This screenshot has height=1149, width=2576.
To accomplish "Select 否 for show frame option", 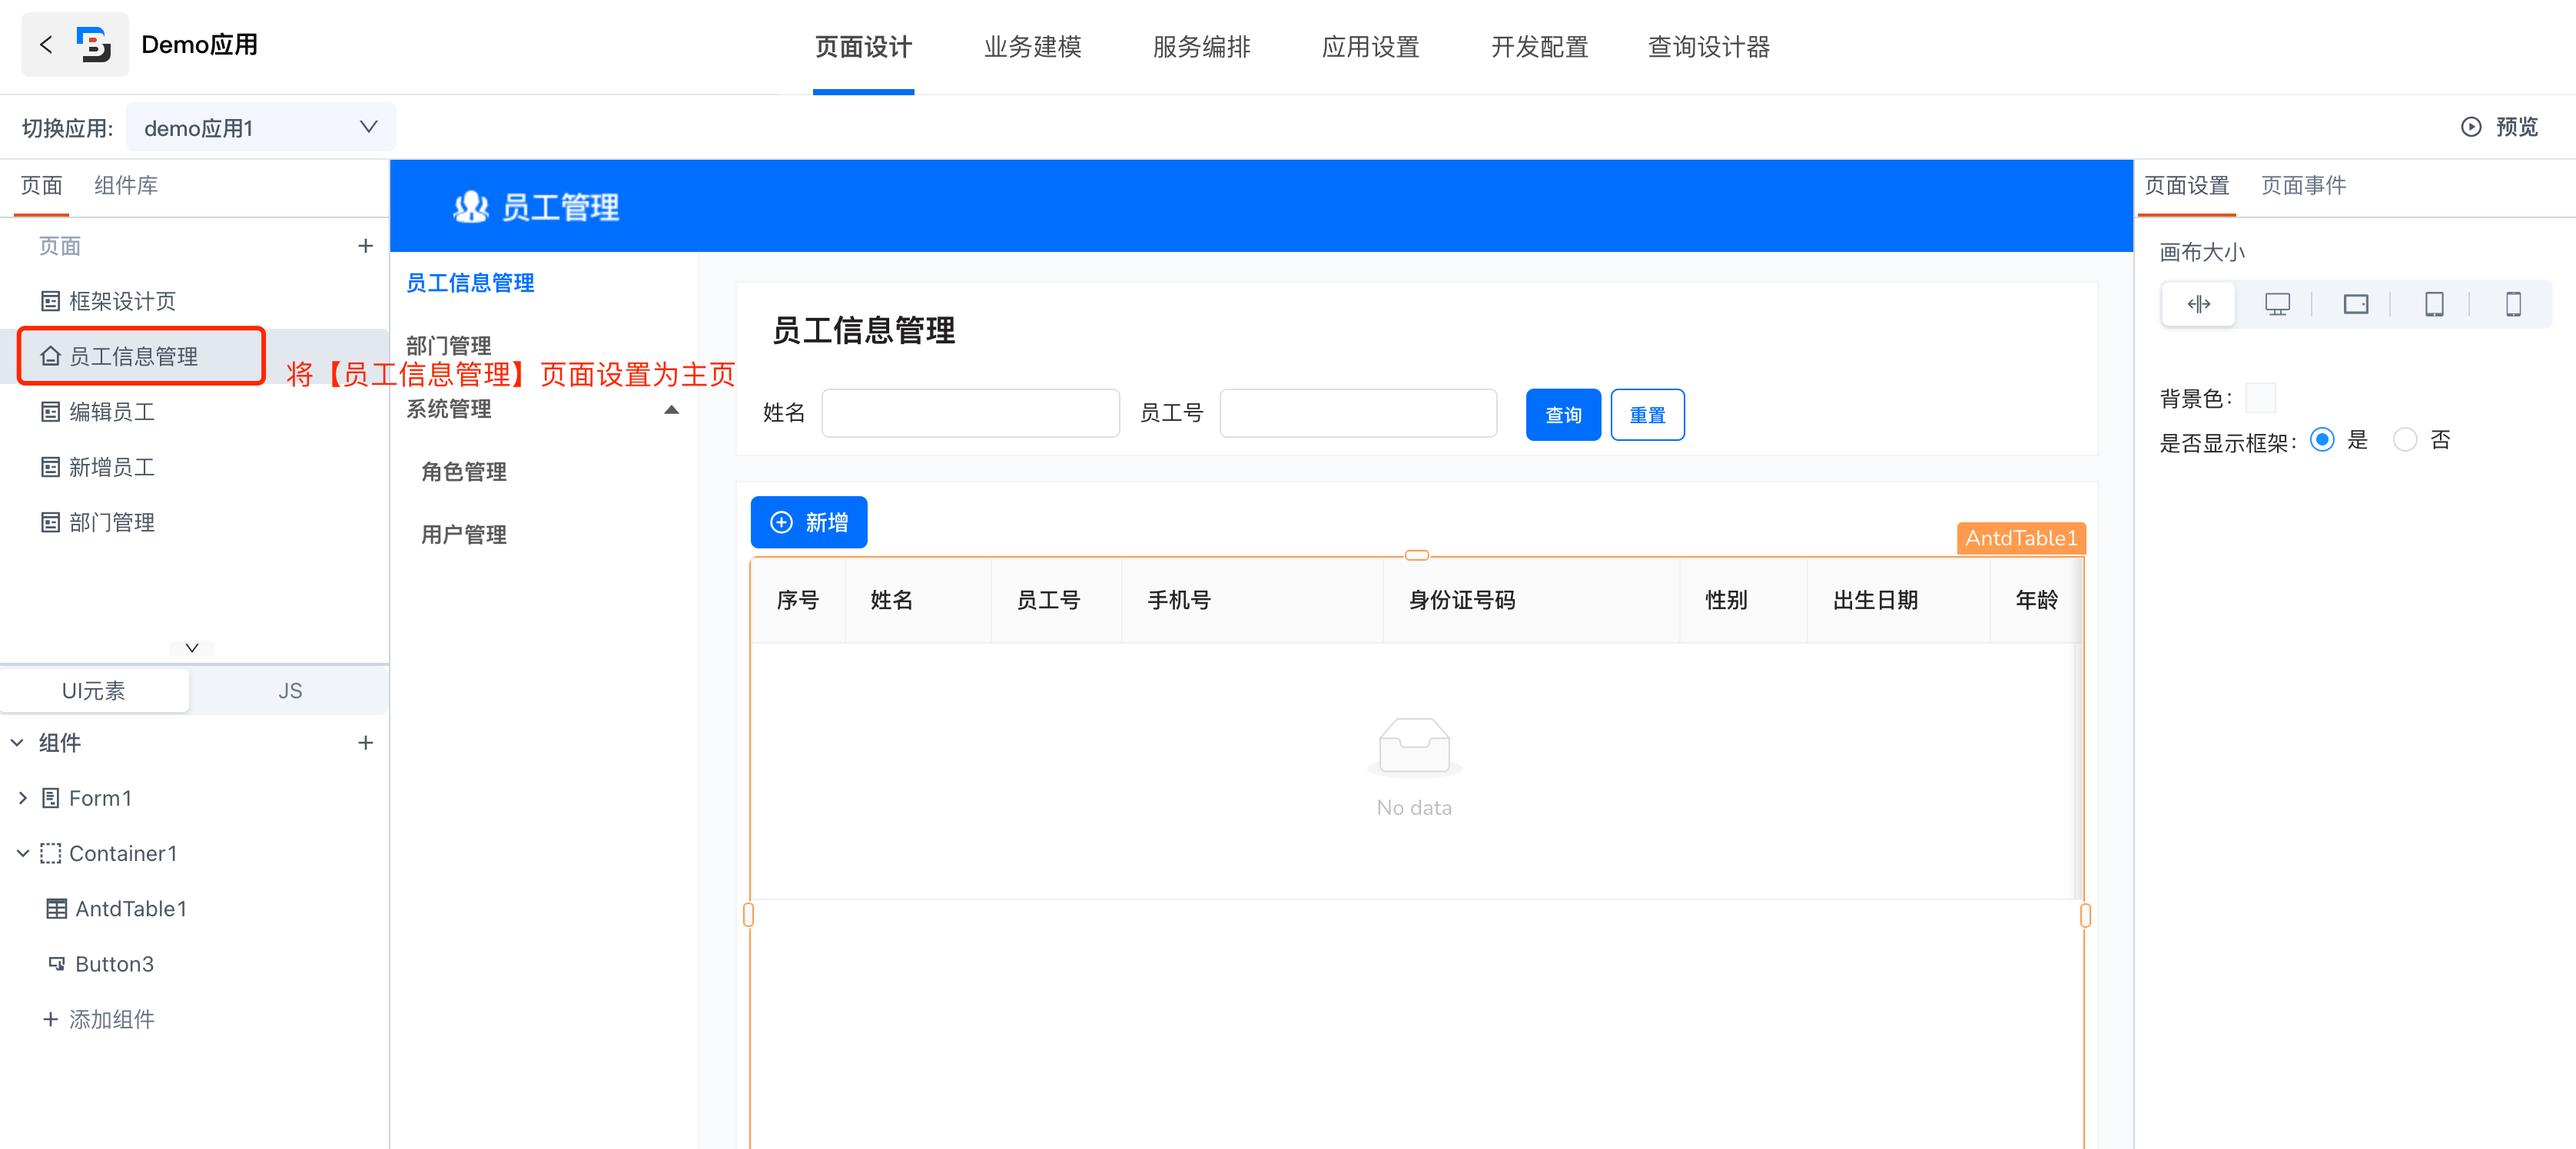I will tap(2405, 439).
